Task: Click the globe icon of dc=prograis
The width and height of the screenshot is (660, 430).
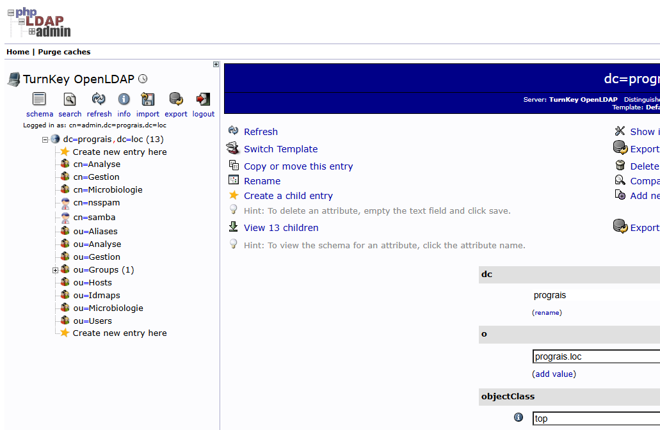Action: pos(55,139)
